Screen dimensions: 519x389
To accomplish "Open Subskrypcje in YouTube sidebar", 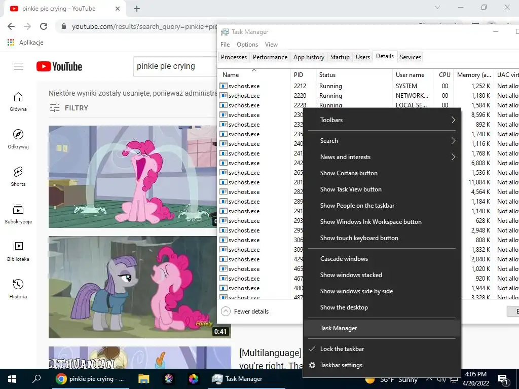I will [18, 214].
